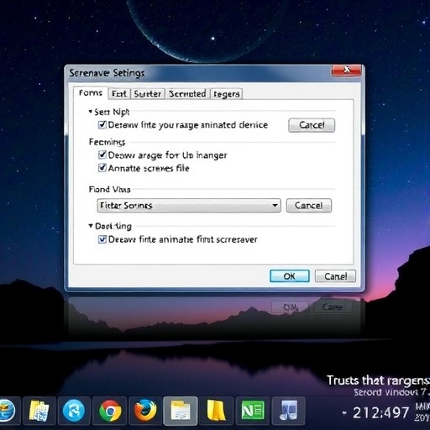Image resolution: width=430 pixels, height=430 pixels.
Task: Open the yellow sticky notes taskbar icon
Action: tap(39, 411)
